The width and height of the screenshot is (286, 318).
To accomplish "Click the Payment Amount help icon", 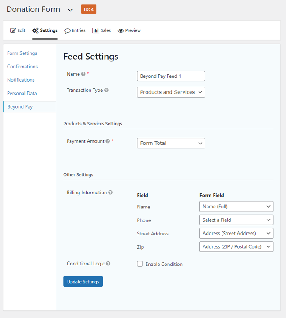I will [x=108, y=141].
